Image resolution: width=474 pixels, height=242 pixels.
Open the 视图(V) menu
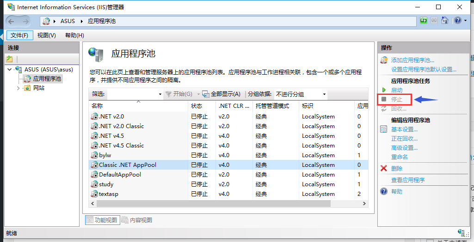(x=47, y=35)
